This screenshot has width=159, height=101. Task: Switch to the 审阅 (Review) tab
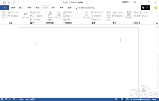click(61, 8)
